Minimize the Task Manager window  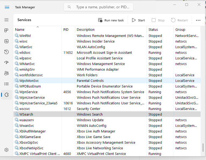click(x=175, y=5)
